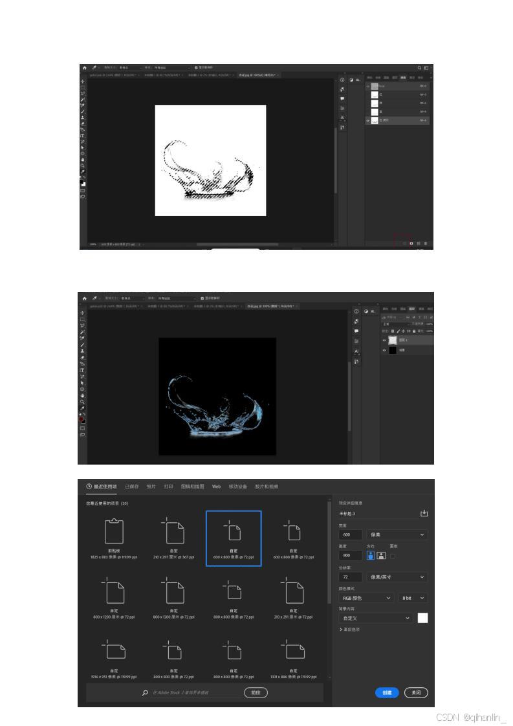The height and width of the screenshot is (726, 513).
Task: Select the 210 x 297 毫米 preset
Action: [x=173, y=538]
